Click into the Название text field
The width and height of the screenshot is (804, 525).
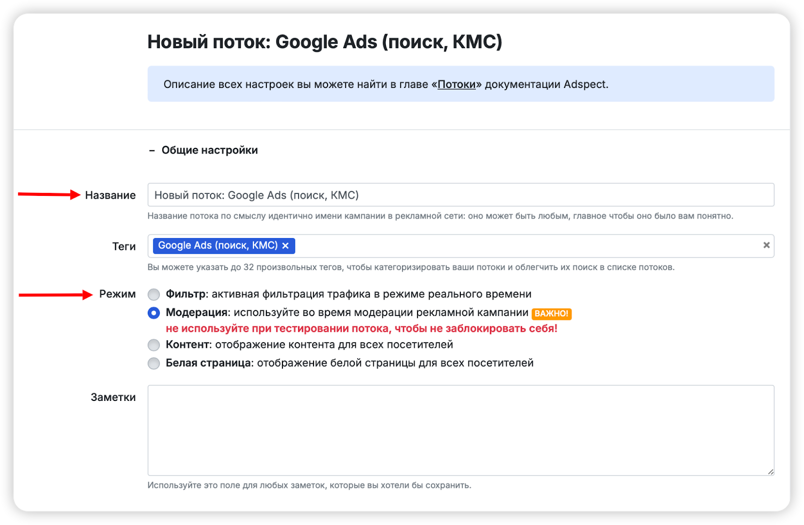[460, 195]
